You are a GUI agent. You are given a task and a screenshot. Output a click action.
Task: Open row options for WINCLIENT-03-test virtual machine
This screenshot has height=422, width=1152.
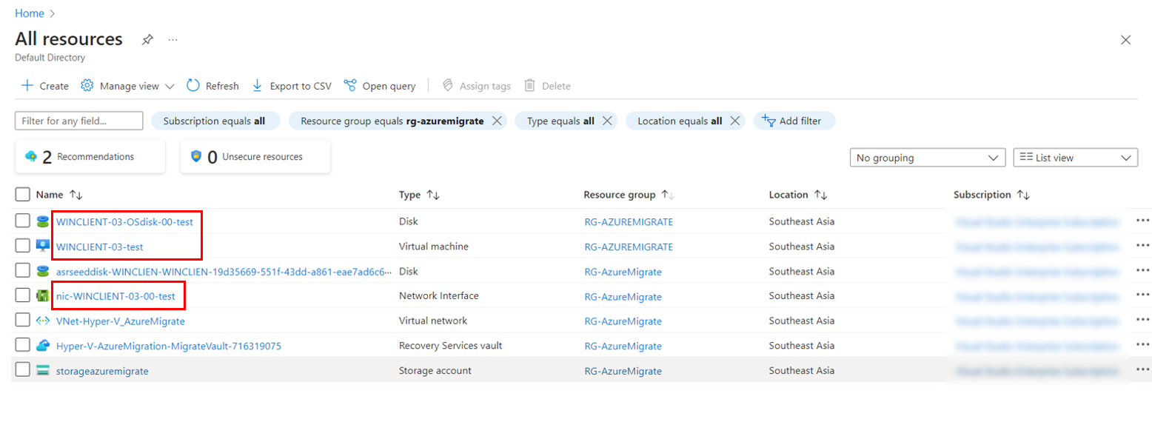[1142, 246]
